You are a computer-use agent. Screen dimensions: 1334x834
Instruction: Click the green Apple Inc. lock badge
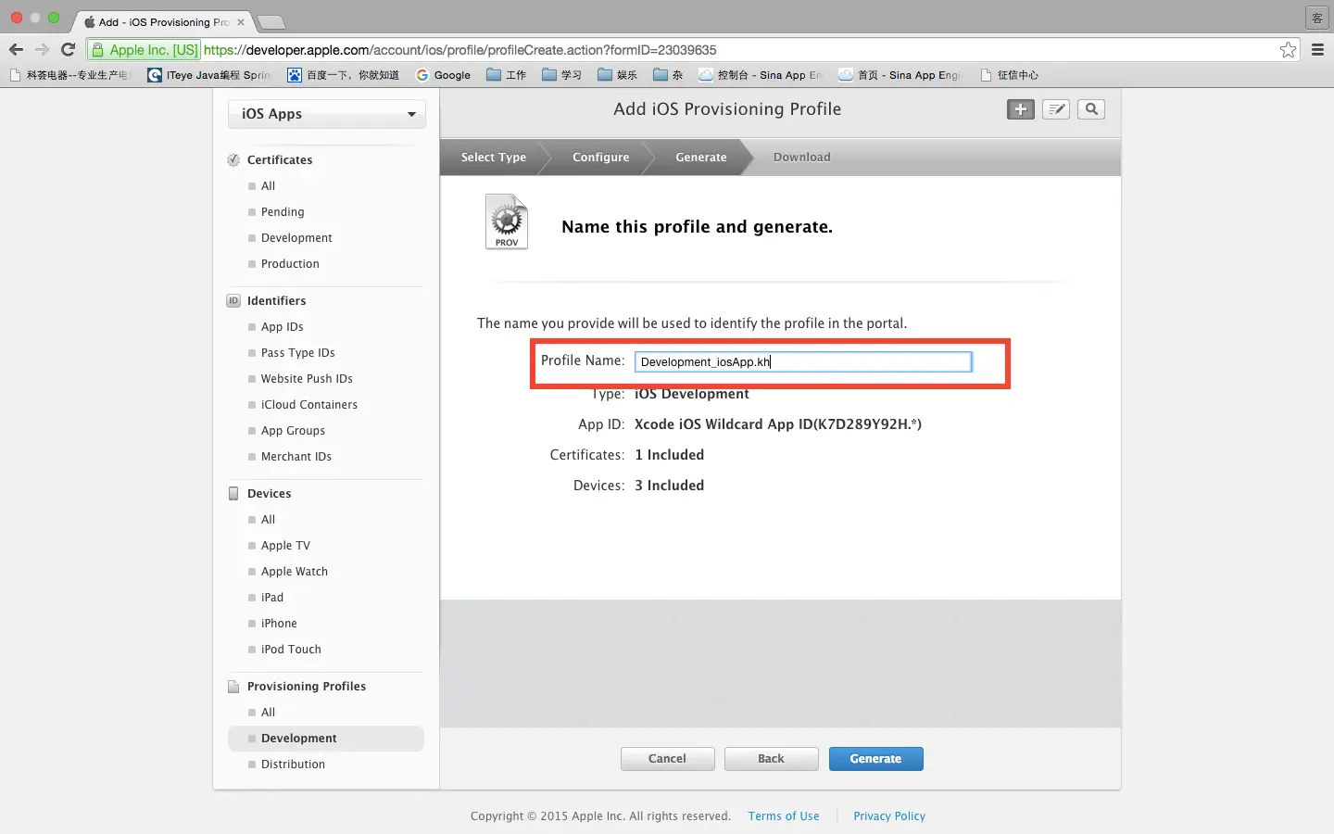coord(145,50)
